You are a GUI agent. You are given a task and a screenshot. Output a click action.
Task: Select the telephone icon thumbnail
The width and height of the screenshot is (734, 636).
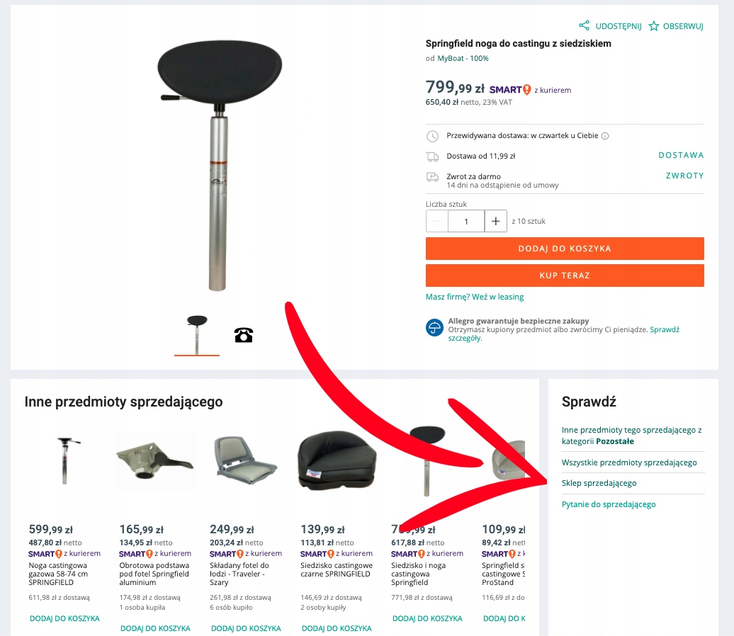pyautogui.click(x=244, y=335)
